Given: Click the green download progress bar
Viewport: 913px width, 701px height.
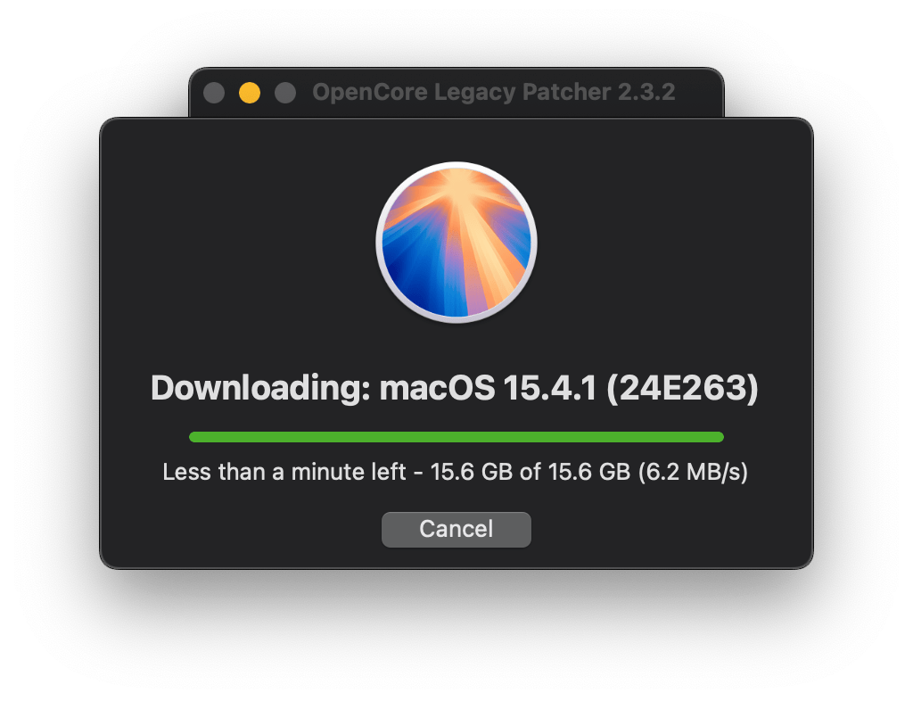Looking at the screenshot, I should tap(456, 437).
